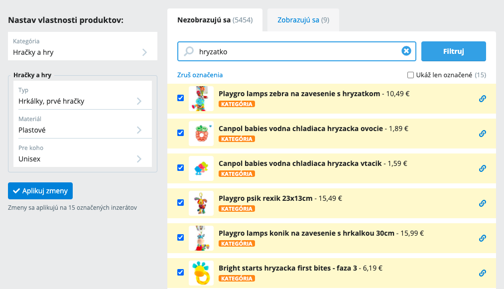The width and height of the screenshot is (504, 289).
Task: Open link icon for Playgro lamps konik
Action: [482, 238]
